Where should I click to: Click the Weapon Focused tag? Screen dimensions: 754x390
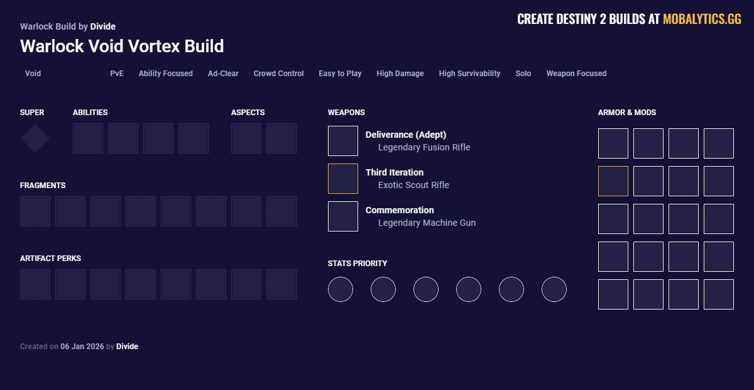pos(576,74)
